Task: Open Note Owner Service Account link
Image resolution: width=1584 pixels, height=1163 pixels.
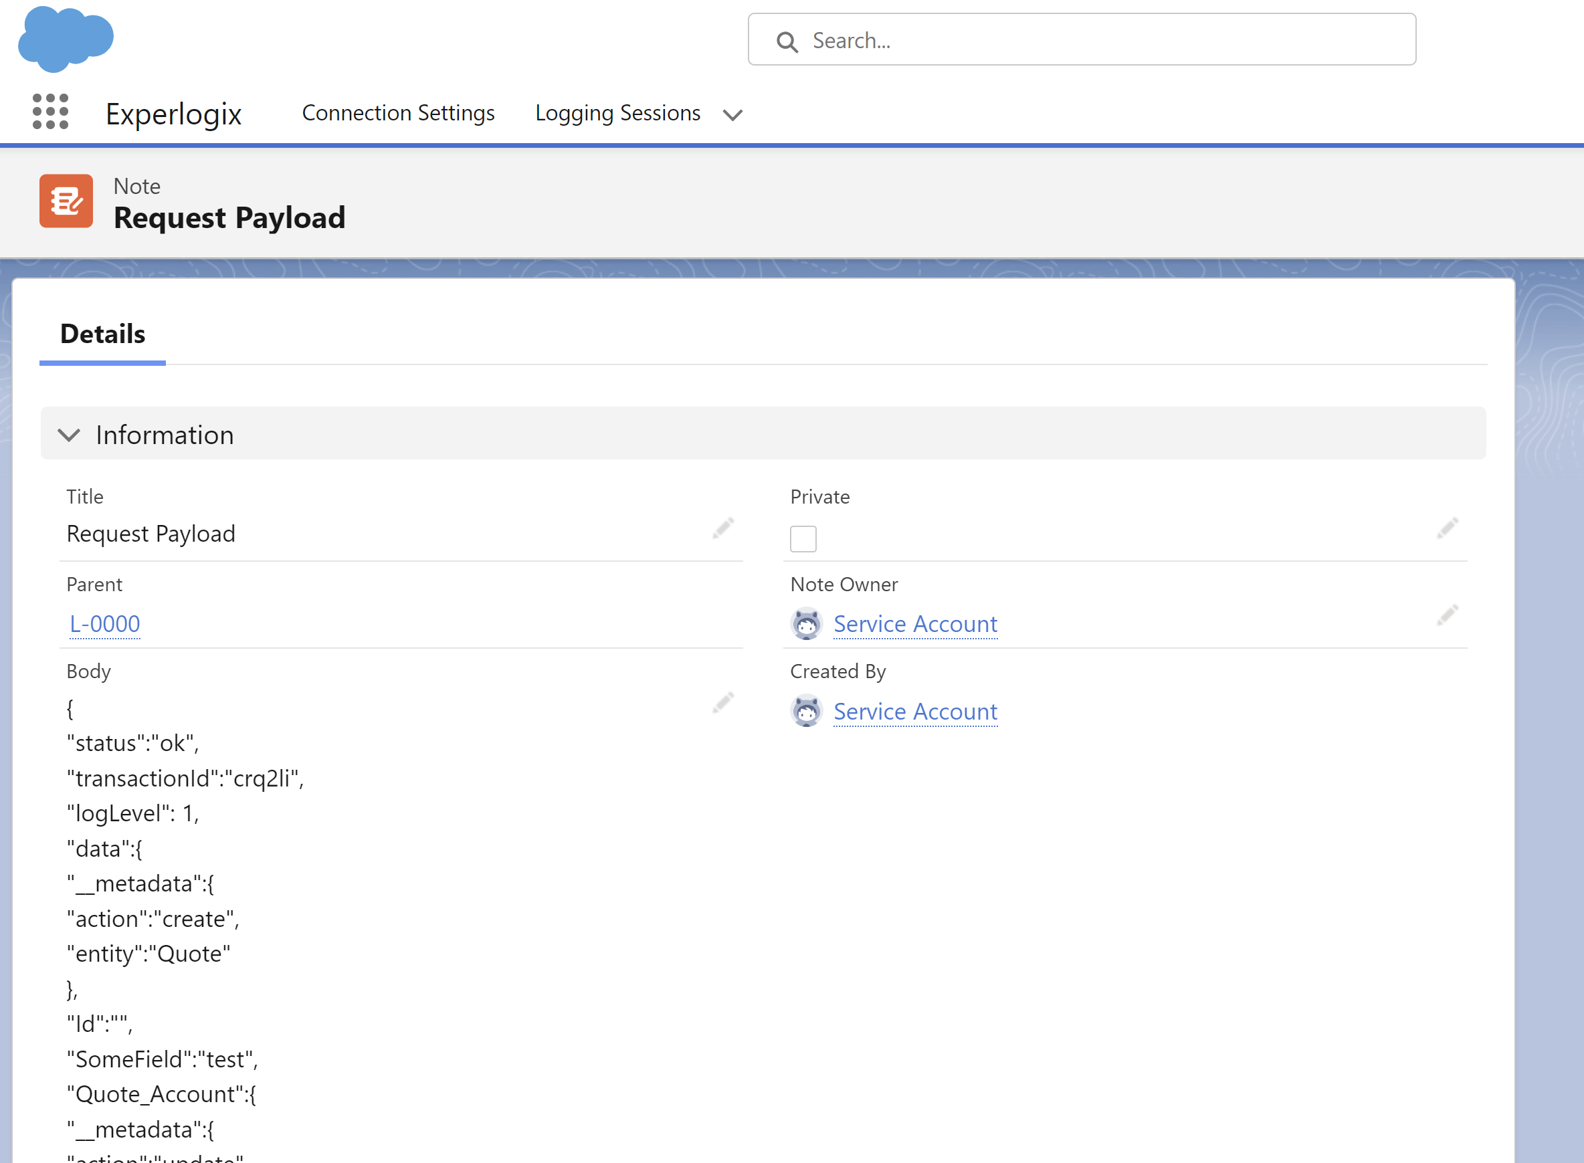Action: tap(916, 624)
